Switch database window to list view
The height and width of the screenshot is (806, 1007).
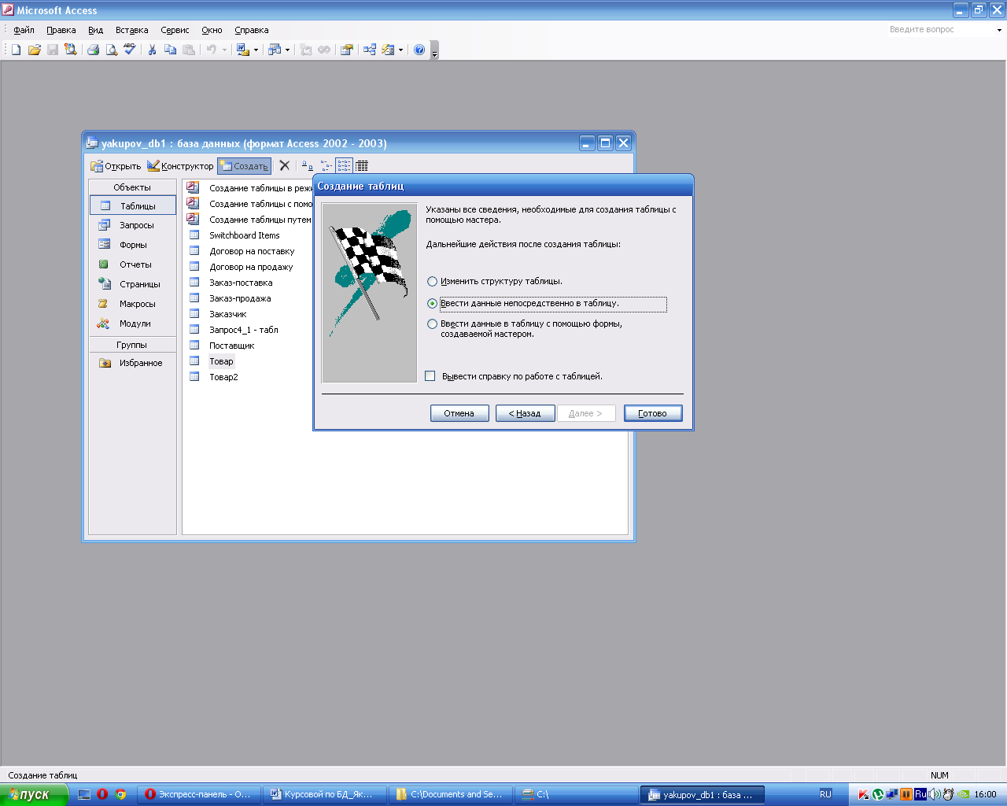coord(344,165)
